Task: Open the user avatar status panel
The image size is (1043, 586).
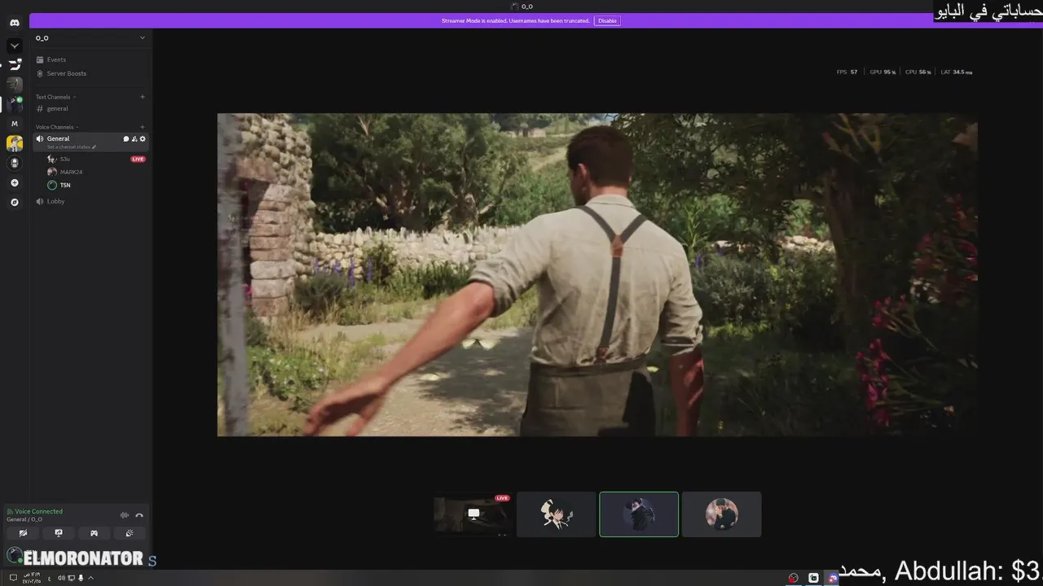Action: click(14, 557)
